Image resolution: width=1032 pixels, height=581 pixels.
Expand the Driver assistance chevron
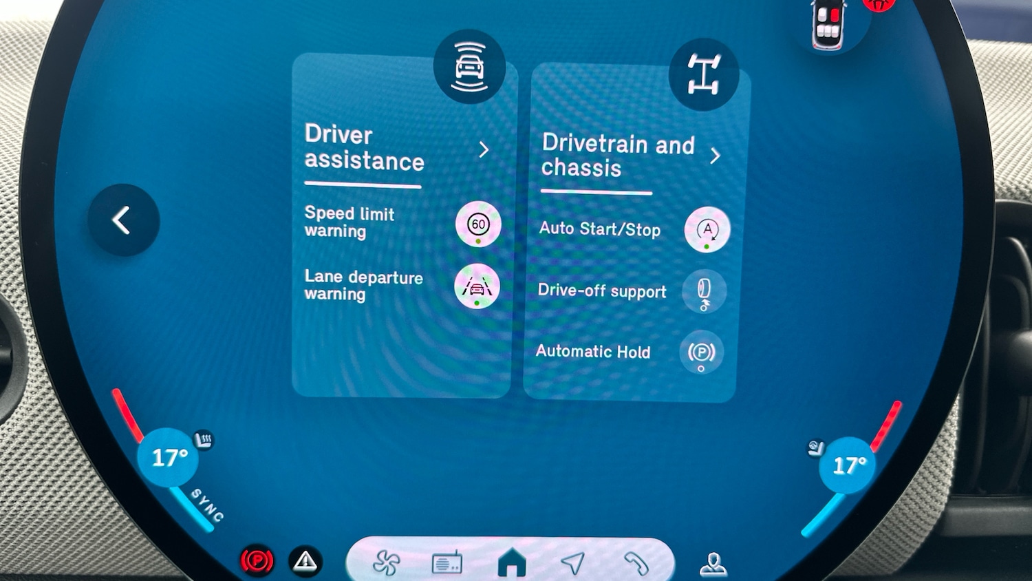[x=484, y=149]
